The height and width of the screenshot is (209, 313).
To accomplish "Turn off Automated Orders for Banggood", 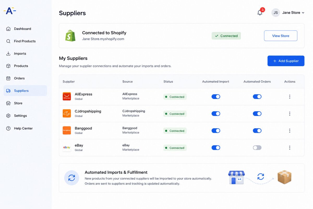I will click(257, 131).
